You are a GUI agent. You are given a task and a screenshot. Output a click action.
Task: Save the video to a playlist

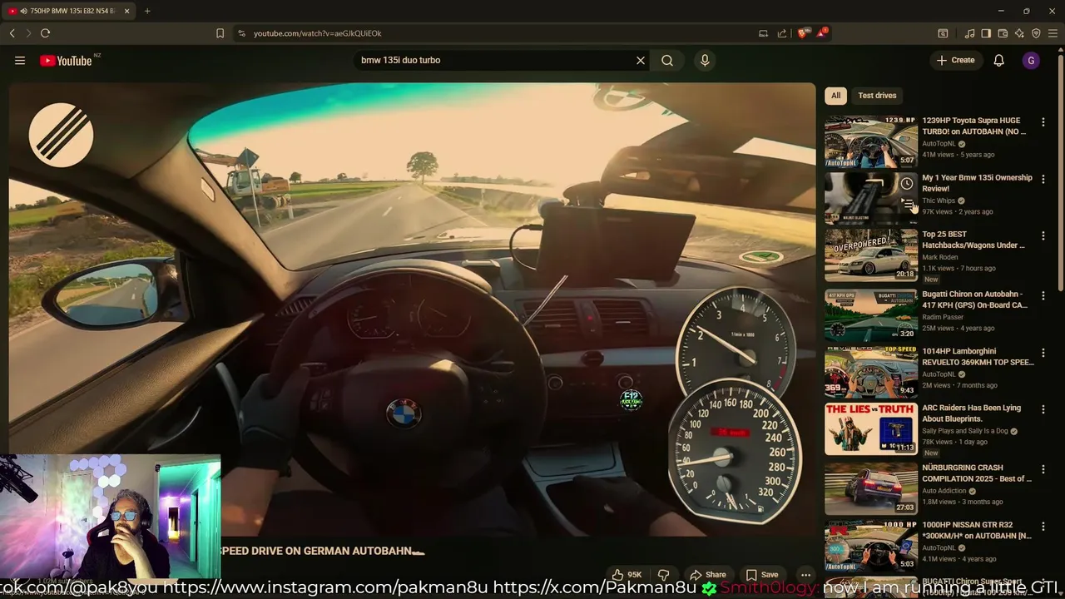tap(761, 574)
